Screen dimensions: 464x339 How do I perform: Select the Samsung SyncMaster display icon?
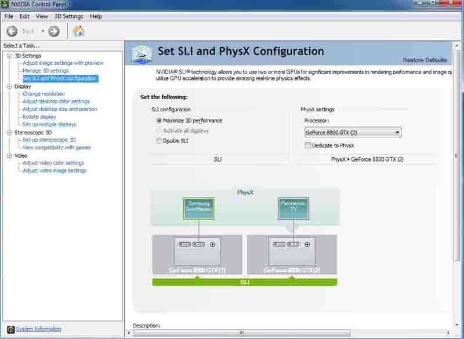click(199, 209)
